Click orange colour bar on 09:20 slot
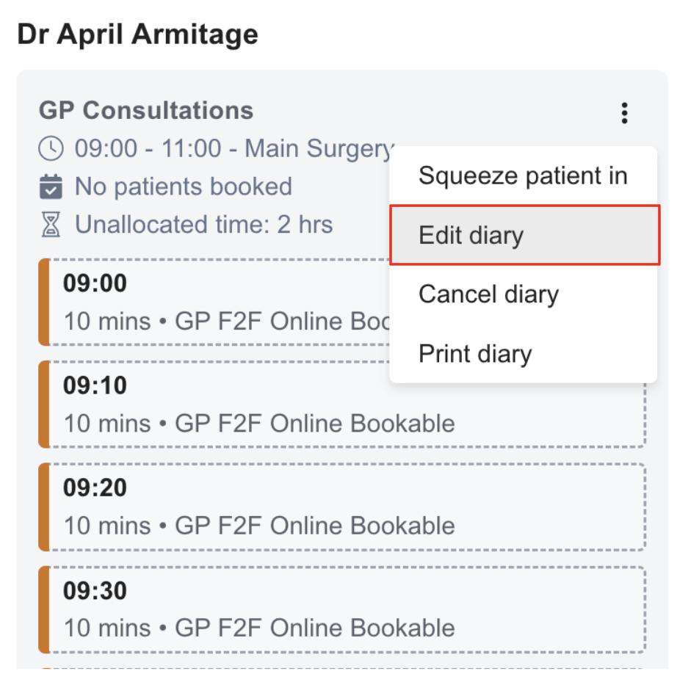The height and width of the screenshot is (674, 677). [x=43, y=507]
